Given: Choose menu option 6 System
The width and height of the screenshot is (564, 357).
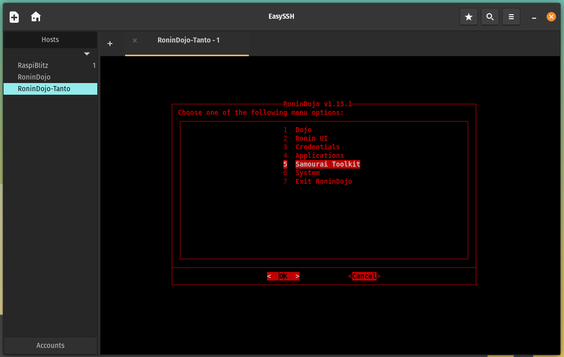Looking at the screenshot, I should [x=302, y=173].
